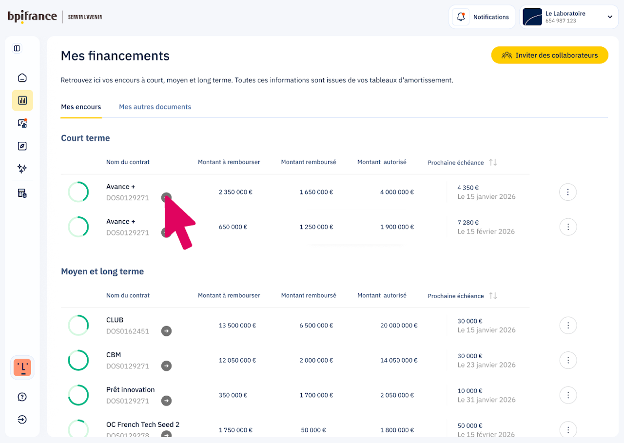Screen dimensions: 624x443
Task: Collapse the sidebar panel toggle
Action: pyautogui.click(x=18, y=48)
